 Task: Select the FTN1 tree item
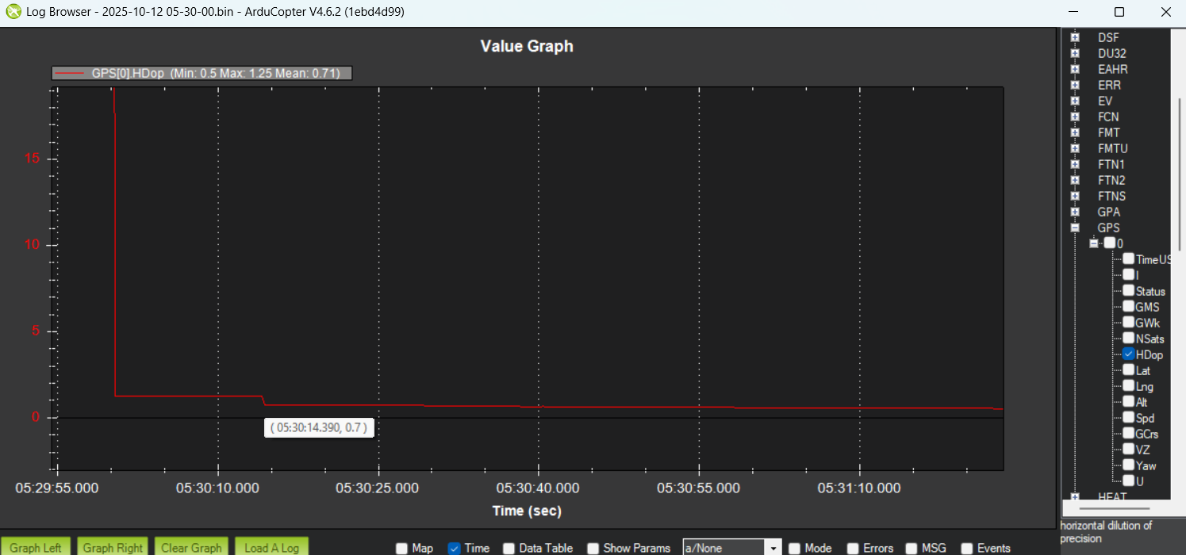point(1111,164)
